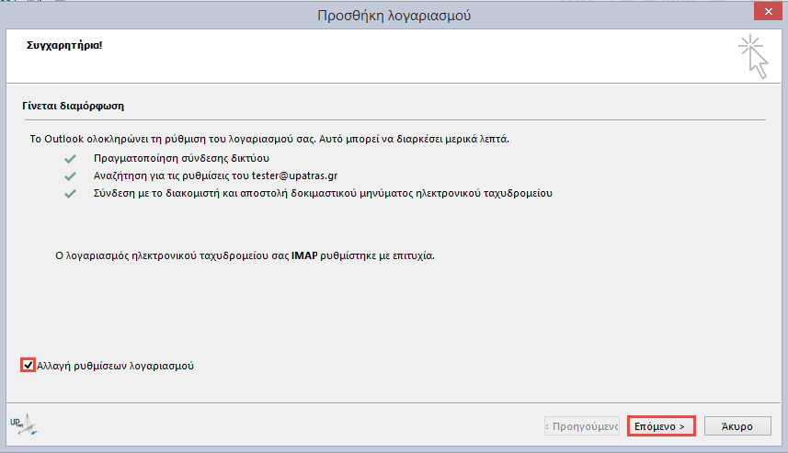Click the Outlook ολοκληρώνει τη ρύθμιση sentence

pyautogui.click(x=269, y=139)
